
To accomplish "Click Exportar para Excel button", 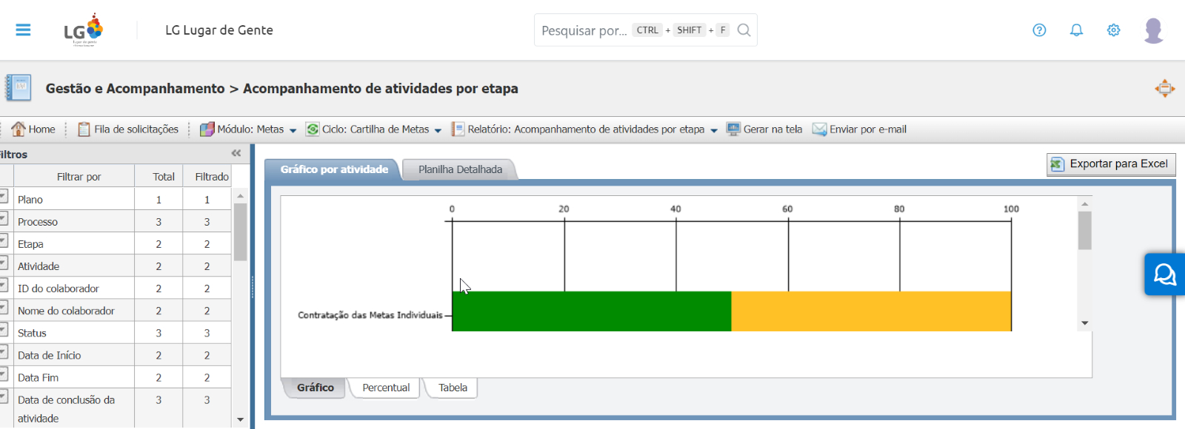I will tap(1111, 164).
